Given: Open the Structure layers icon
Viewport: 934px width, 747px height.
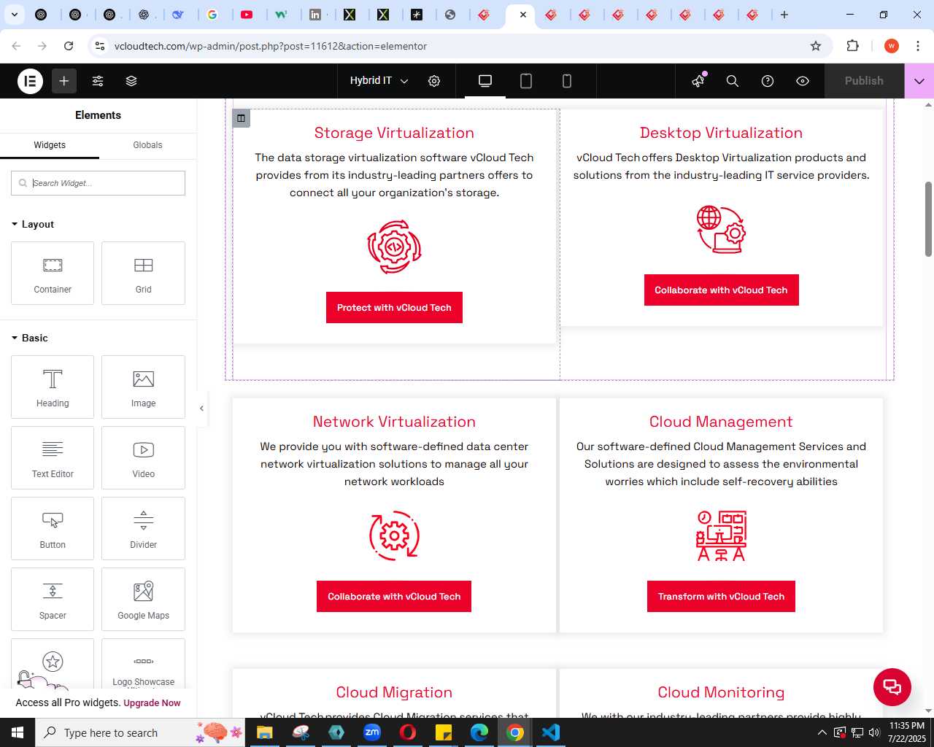Looking at the screenshot, I should tap(131, 81).
